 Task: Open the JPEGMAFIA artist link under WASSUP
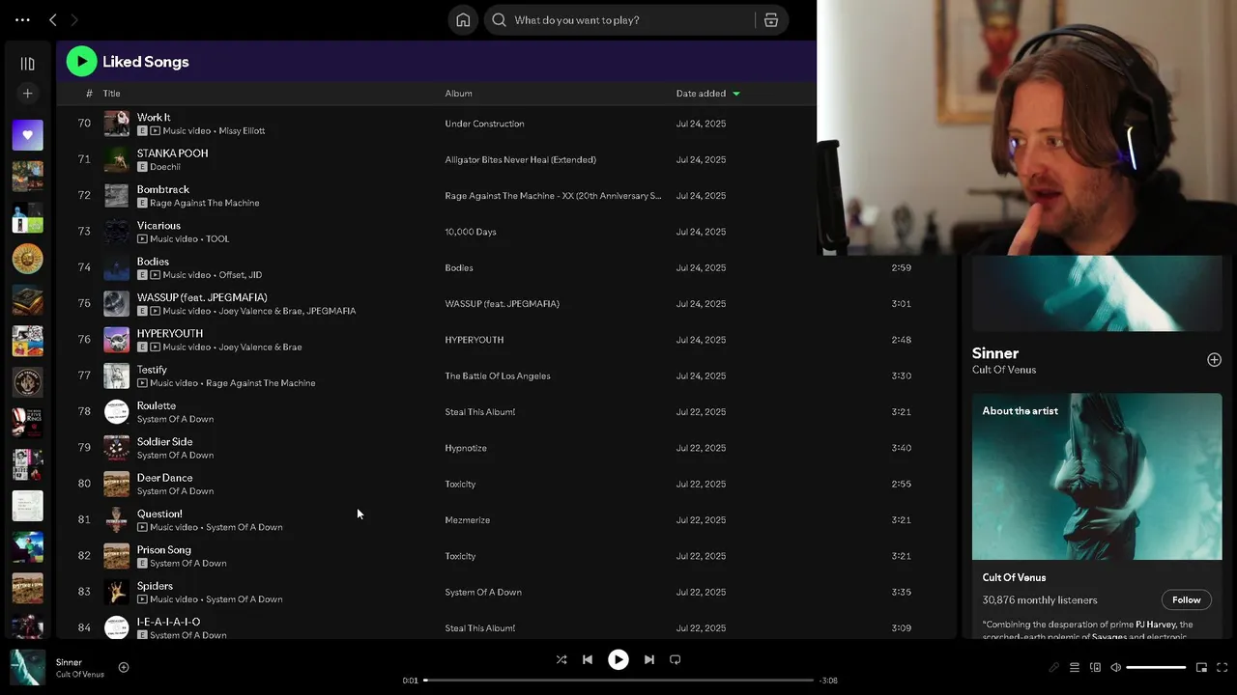click(331, 311)
